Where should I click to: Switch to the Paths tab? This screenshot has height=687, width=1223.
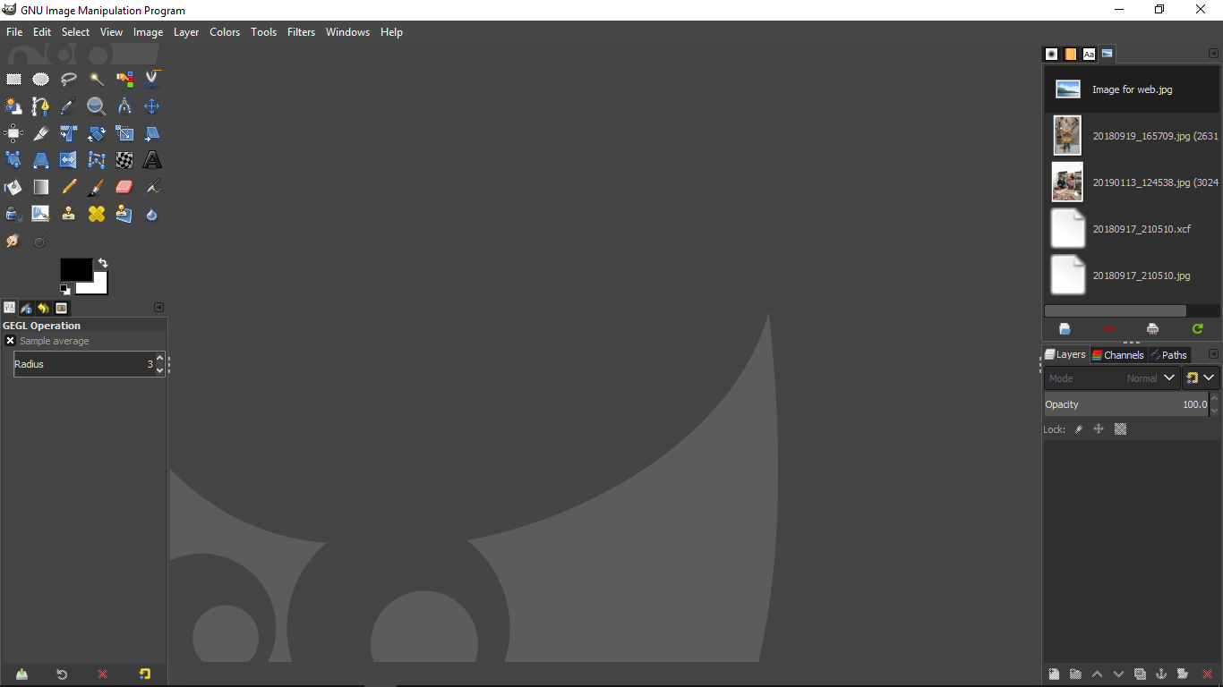(x=1168, y=355)
